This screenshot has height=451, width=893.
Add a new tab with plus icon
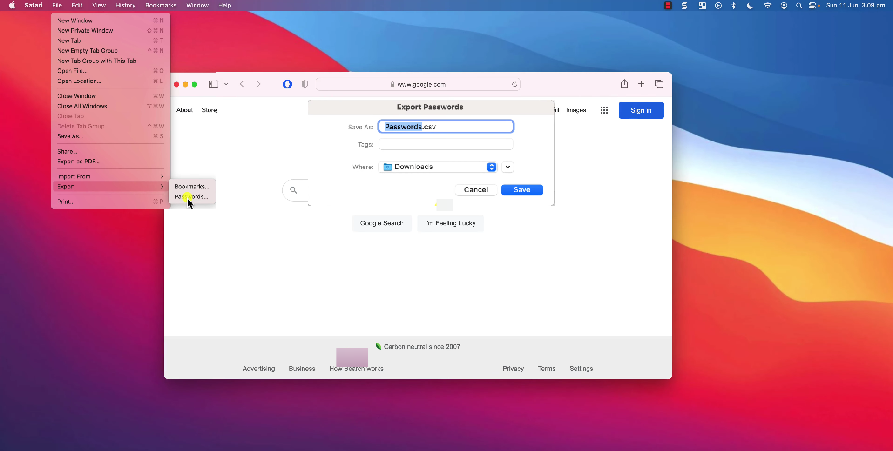click(641, 84)
